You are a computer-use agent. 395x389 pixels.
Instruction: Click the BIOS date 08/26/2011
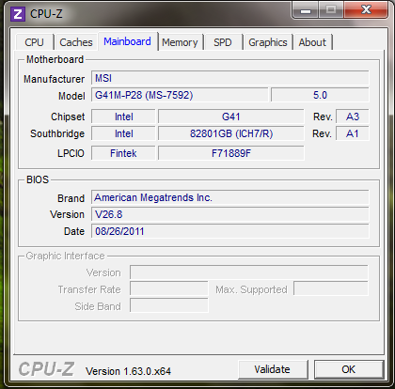tap(230, 231)
